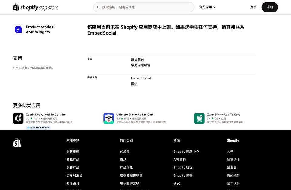Click the 登录 link

(253, 7)
